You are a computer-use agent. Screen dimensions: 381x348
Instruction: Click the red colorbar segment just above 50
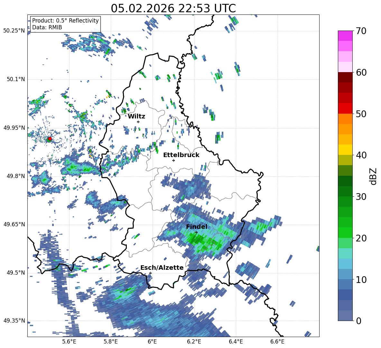click(x=345, y=108)
